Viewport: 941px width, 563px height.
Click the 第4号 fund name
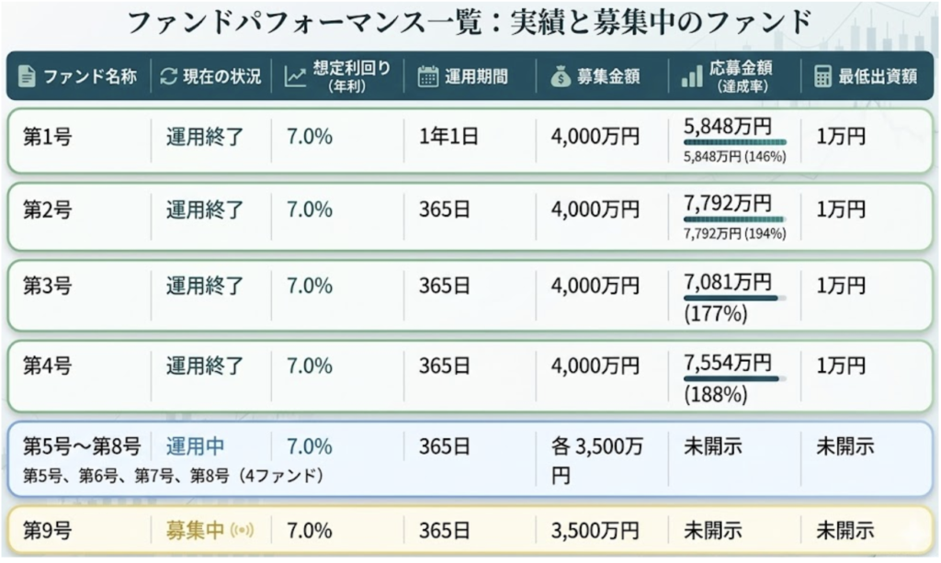click(48, 366)
